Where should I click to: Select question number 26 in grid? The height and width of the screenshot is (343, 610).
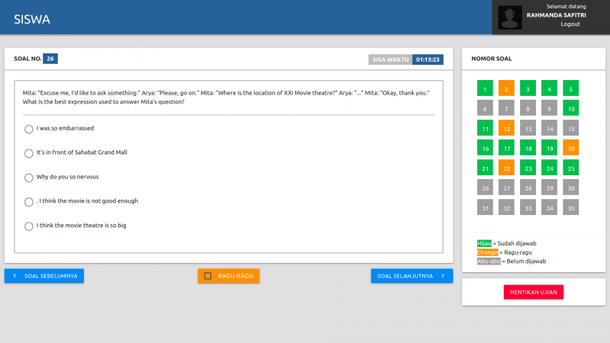click(485, 188)
